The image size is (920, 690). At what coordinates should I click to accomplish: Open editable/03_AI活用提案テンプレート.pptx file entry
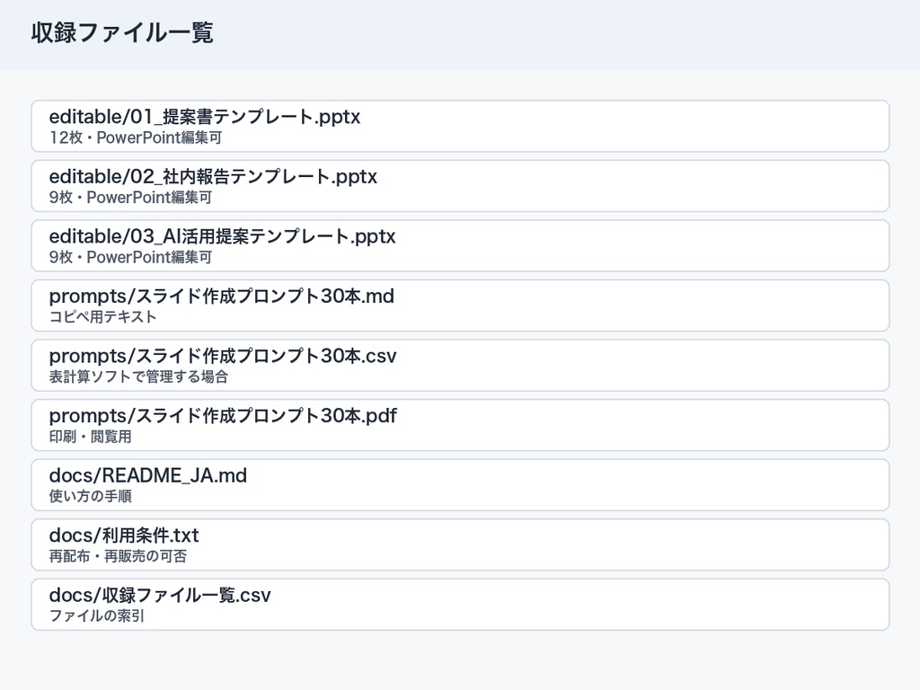click(460, 246)
